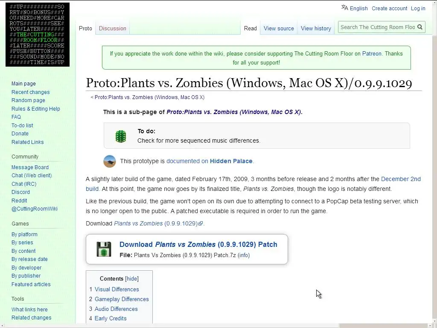
Task: Open Related Links in sidebar
Action: point(28,142)
